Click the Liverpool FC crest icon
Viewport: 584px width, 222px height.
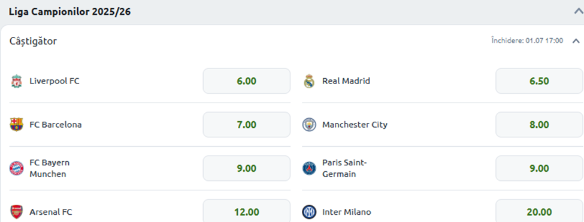pos(16,81)
